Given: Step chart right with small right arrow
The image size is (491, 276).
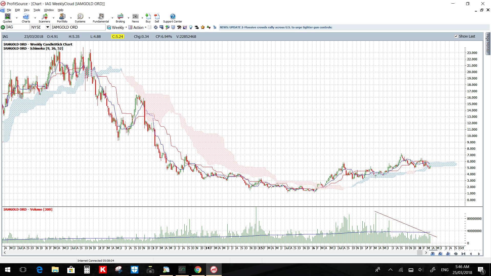Looking at the screenshot, I should [479, 254].
